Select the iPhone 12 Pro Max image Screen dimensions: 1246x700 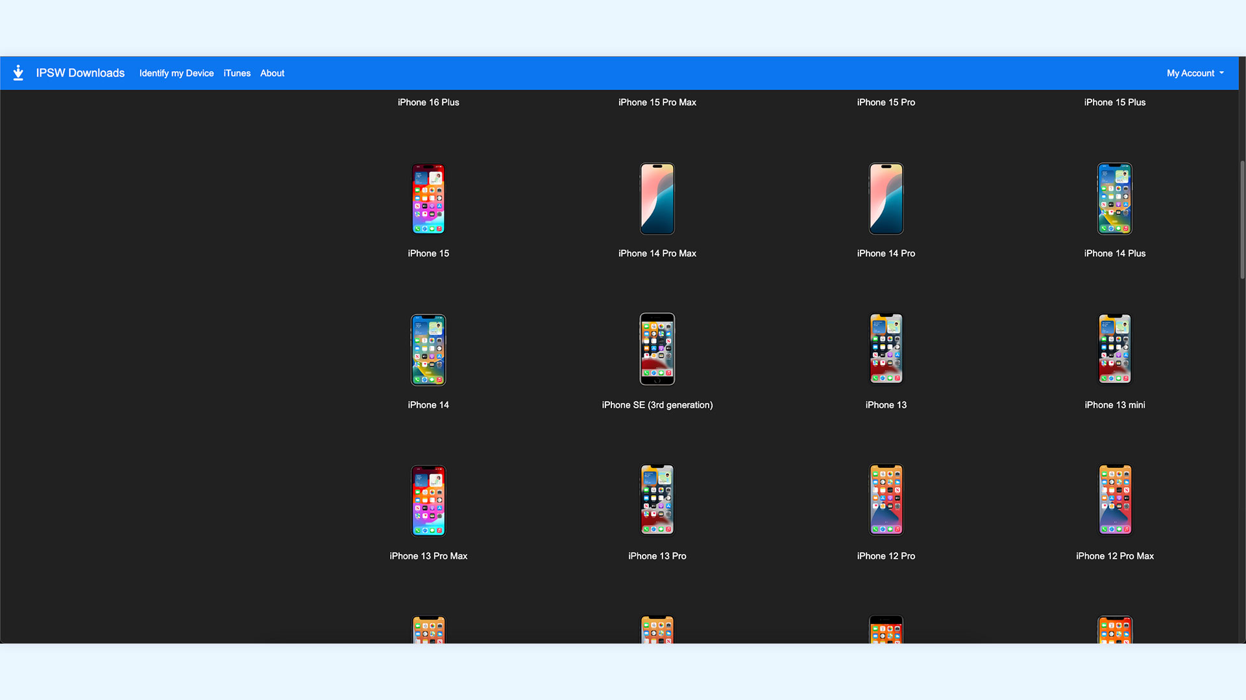pos(1115,500)
